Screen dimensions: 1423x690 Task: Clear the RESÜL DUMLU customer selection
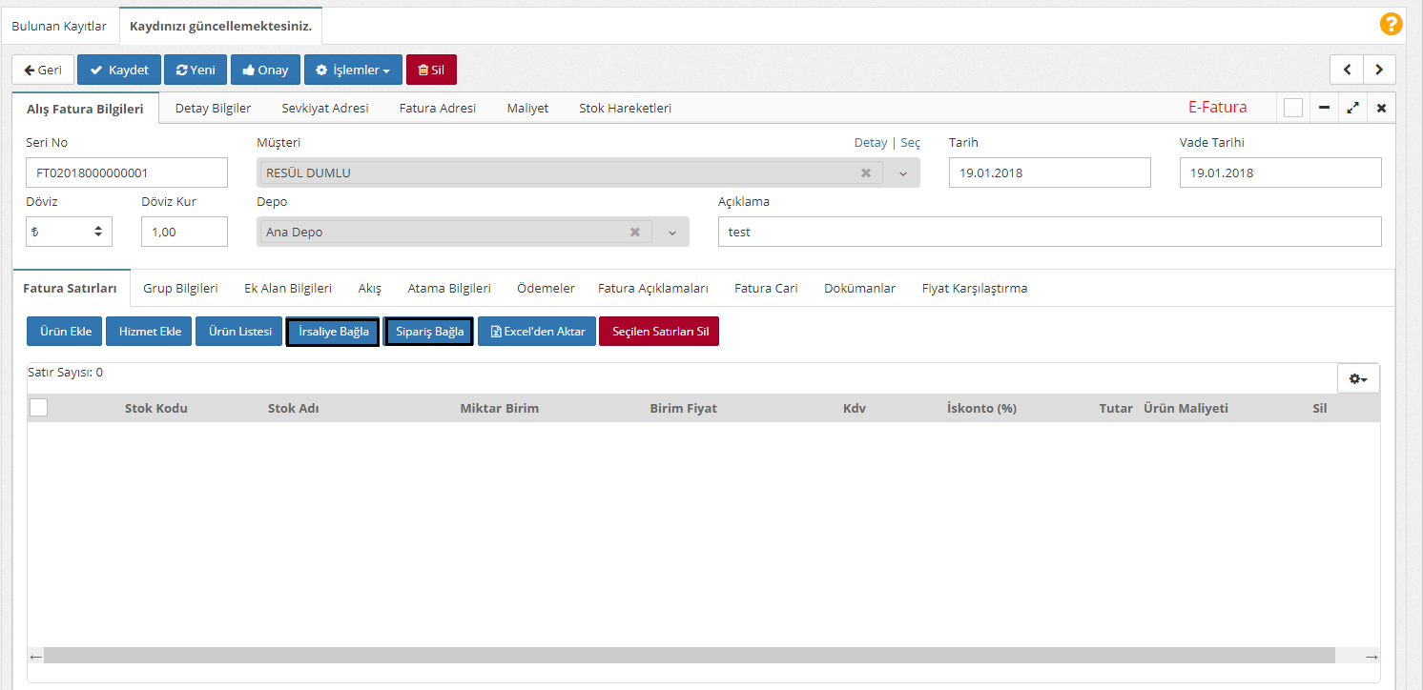click(x=865, y=173)
